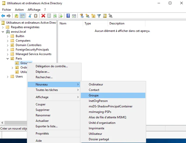The width and height of the screenshot is (186, 143).
Task: Click the create new organizational unit icon
Action: (x=93, y=16)
